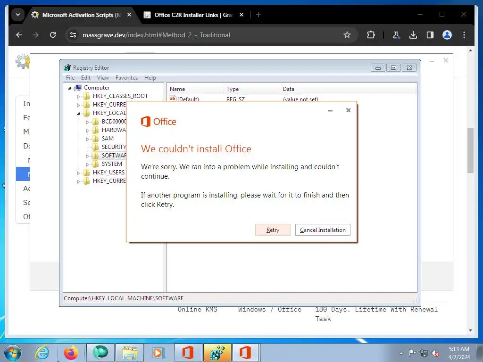Open Windows Explorer from taskbar
The width and height of the screenshot is (483, 362).
click(129, 353)
